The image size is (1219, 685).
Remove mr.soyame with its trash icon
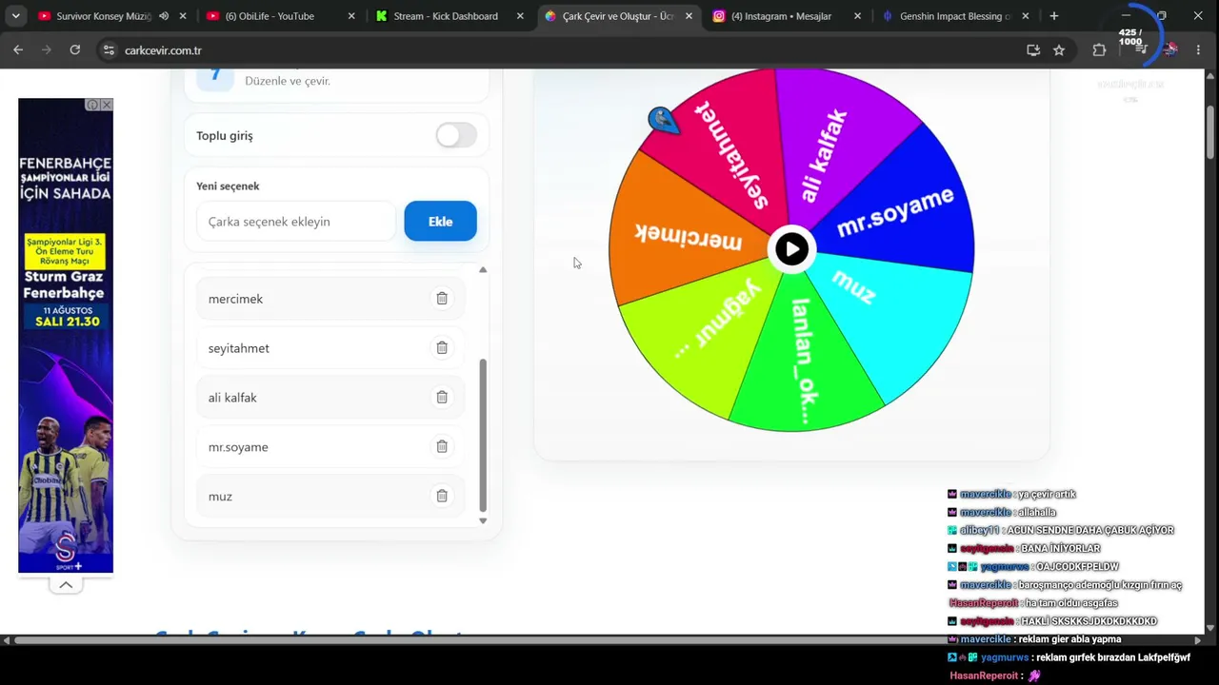tap(442, 447)
